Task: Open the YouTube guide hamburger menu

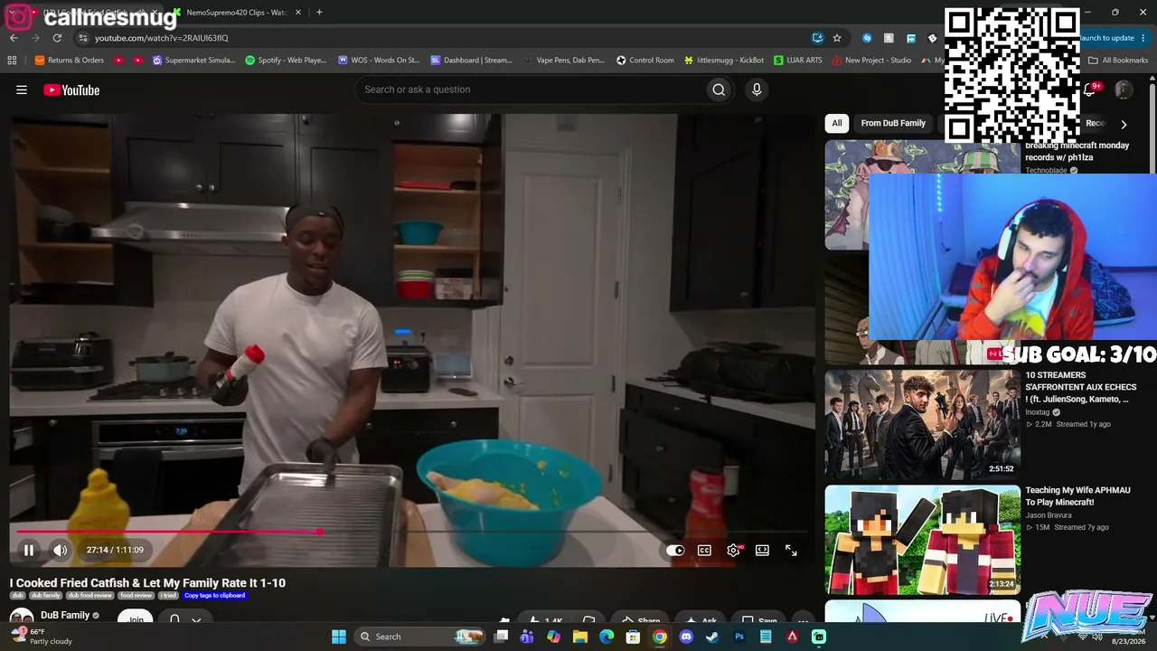Action: coord(22,90)
